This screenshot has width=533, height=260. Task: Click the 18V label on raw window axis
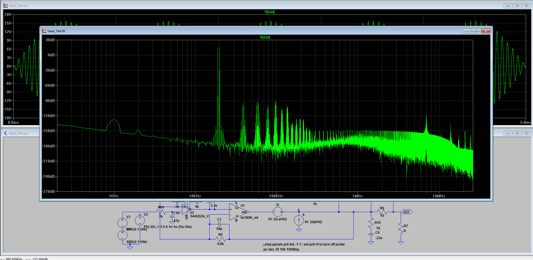8,14
